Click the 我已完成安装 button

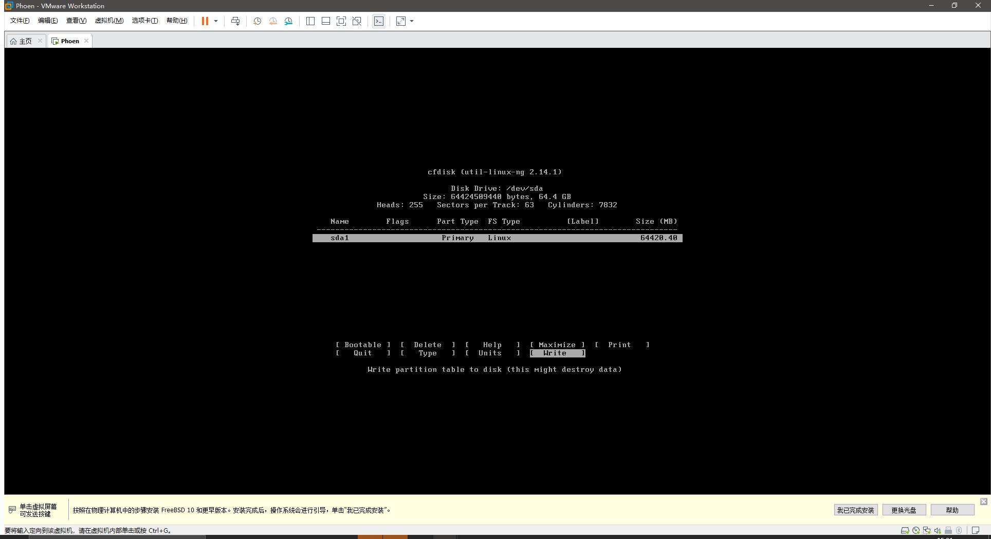coord(855,510)
